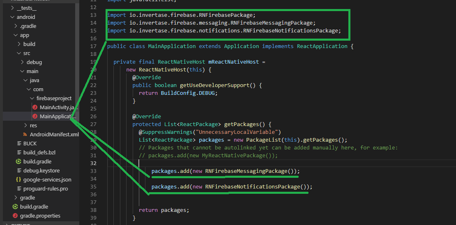456x225 pixels.
Task: Expand the debug folder chevron
Action: (x=23, y=62)
